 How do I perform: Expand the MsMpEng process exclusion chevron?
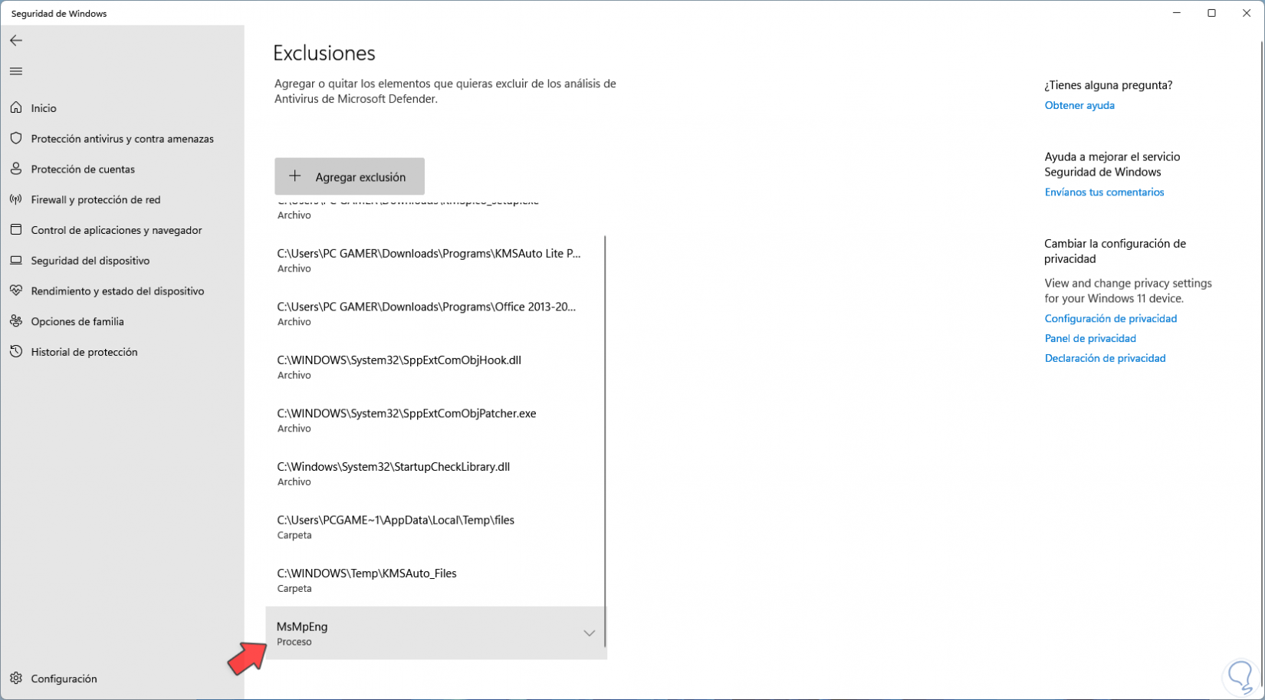589,633
